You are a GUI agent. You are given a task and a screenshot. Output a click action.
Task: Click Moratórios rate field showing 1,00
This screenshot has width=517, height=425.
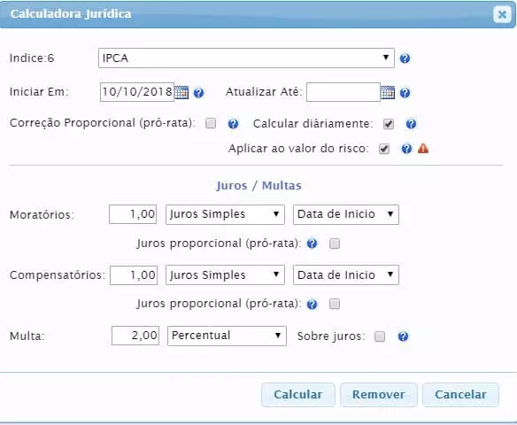[x=133, y=214]
